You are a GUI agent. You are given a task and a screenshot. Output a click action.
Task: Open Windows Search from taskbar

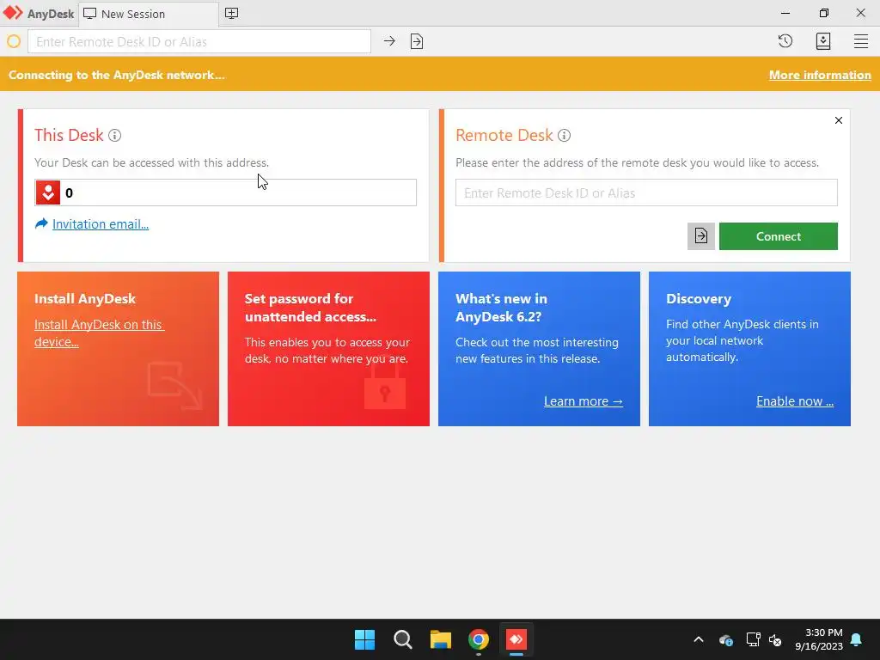click(402, 639)
